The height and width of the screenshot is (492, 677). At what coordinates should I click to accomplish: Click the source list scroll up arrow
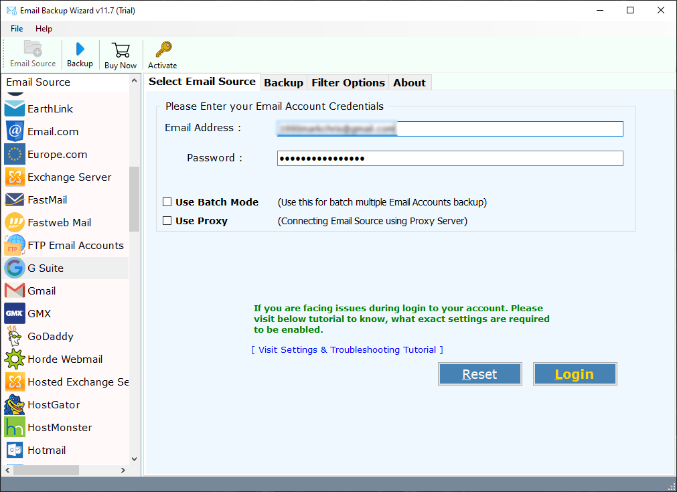tap(135, 81)
